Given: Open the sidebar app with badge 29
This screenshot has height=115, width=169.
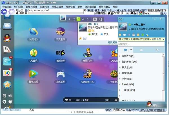Looking at the screenshot, I should pos(7,61).
